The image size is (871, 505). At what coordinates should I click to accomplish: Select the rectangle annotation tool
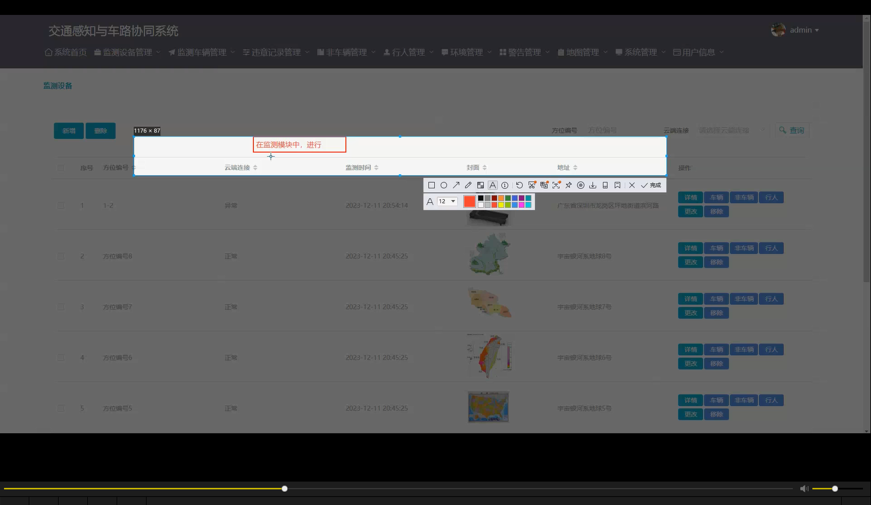pyautogui.click(x=431, y=185)
